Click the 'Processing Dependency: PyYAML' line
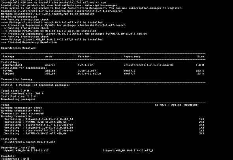Viewport: 233px width, 160px height. click(63, 25)
